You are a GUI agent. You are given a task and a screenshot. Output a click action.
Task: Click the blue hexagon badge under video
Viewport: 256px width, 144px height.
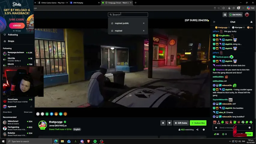pos(52,114)
